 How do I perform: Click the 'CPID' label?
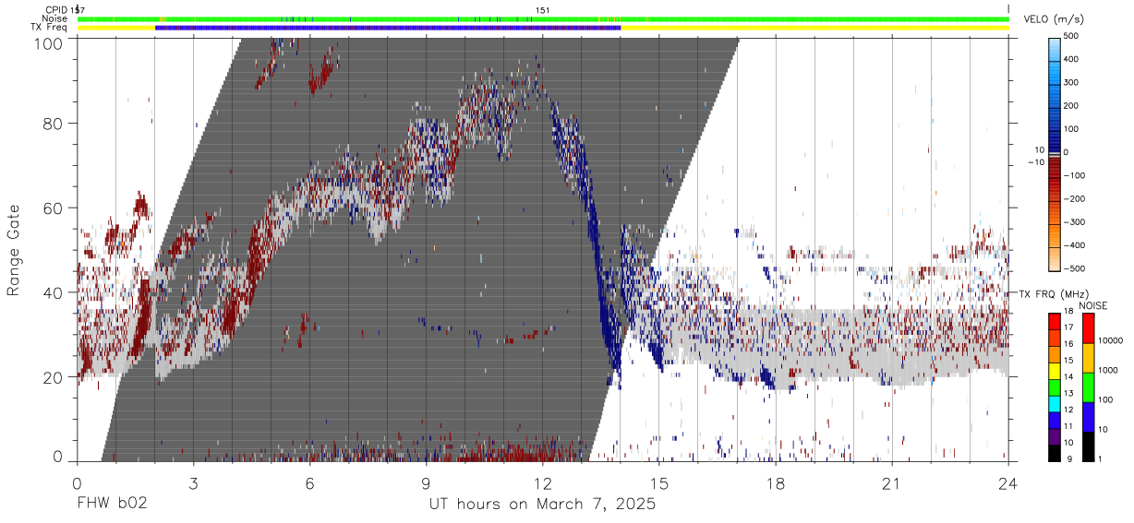pyautogui.click(x=54, y=10)
